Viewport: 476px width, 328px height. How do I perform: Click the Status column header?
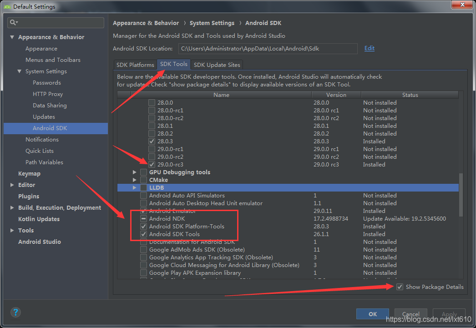click(410, 95)
